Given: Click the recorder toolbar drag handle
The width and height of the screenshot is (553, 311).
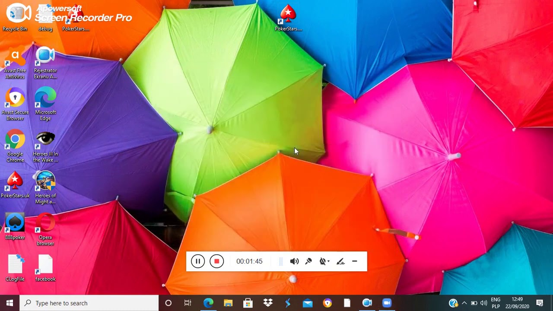Looking at the screenshot, I should [281, 261].
